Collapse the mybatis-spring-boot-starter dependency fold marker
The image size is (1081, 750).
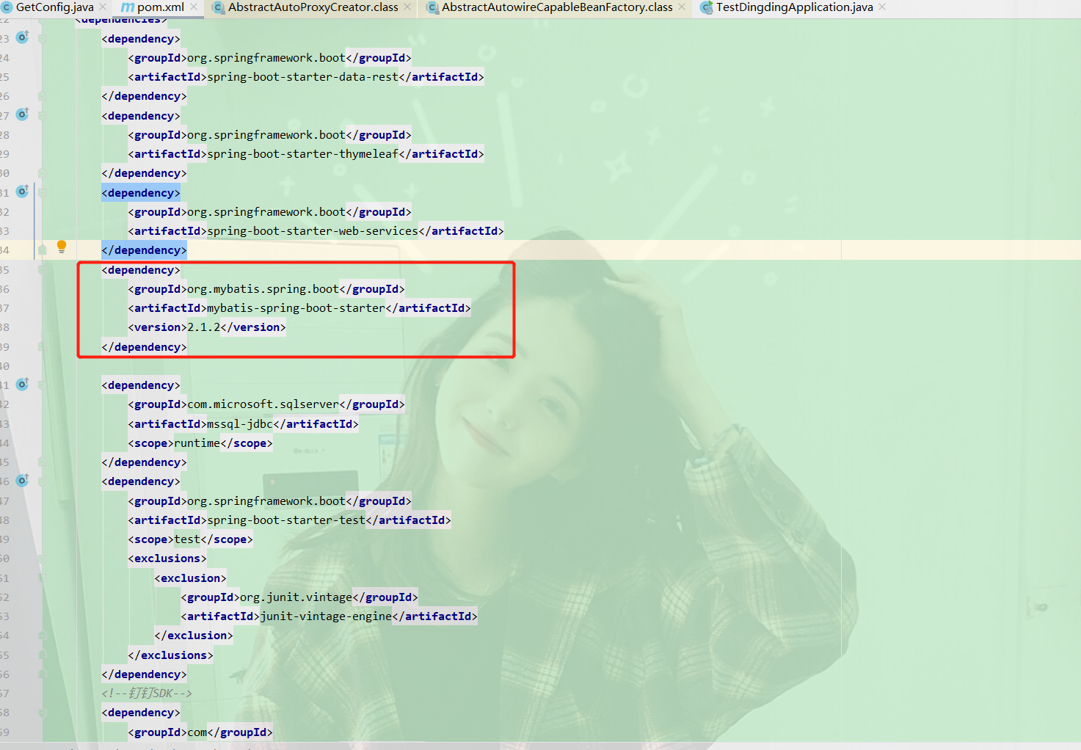pos(42,269)
